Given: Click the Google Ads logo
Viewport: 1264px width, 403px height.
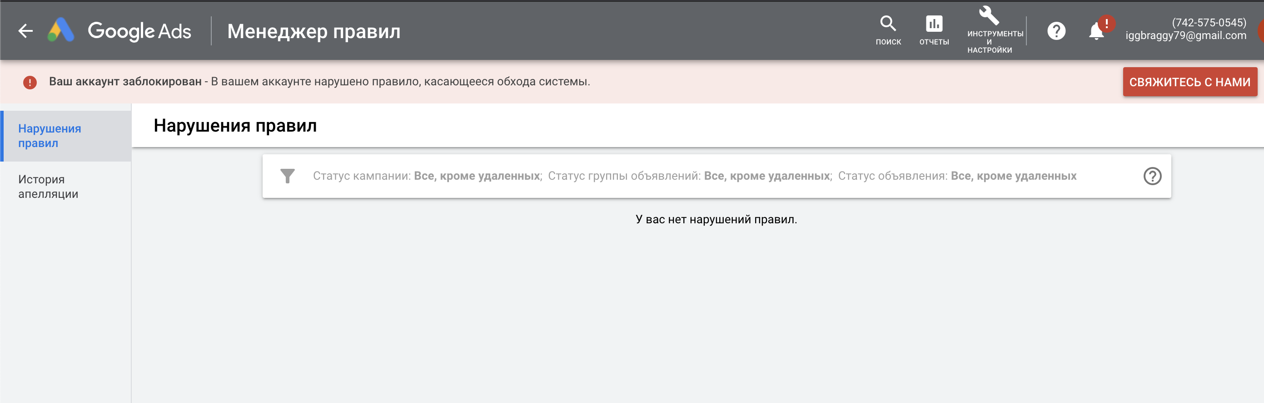Looking at the screenshot, I should pyautogui.click(x=119, y=30).
